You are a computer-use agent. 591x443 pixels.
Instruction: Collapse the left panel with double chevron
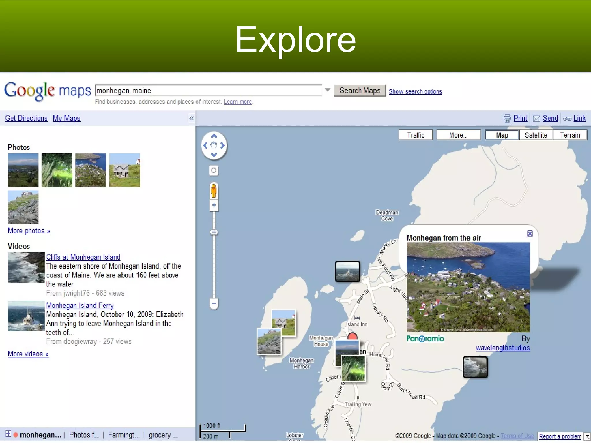(191, 118)
